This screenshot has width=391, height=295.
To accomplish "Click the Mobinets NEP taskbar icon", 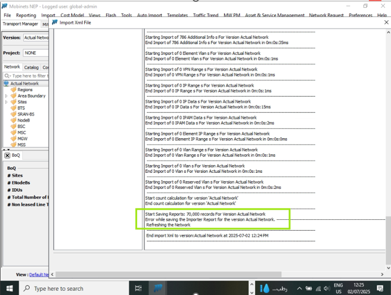I will pos(159,288).
